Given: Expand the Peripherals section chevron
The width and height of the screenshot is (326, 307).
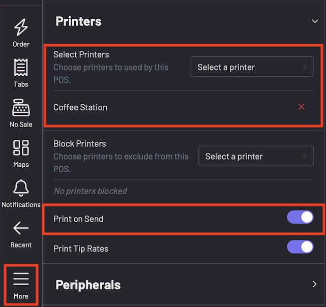Looking at the screenshot, I should point(314,285).
